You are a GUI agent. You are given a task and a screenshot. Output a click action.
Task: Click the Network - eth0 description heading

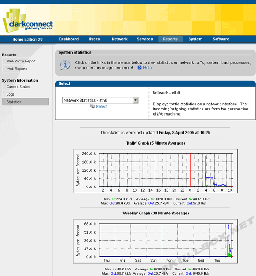click(166, 93)
